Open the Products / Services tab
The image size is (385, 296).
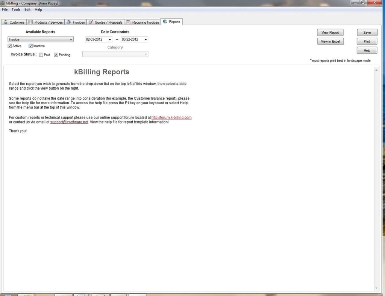45,22
